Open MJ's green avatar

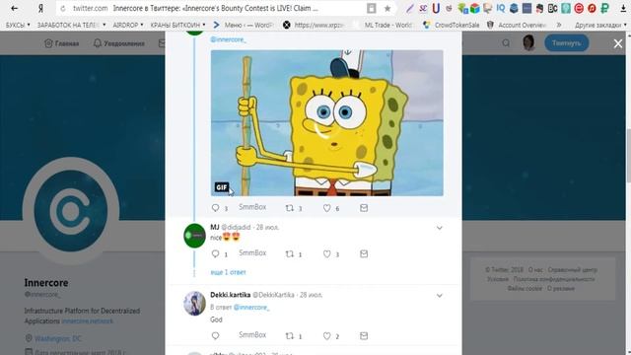click(x=194, y=236)
